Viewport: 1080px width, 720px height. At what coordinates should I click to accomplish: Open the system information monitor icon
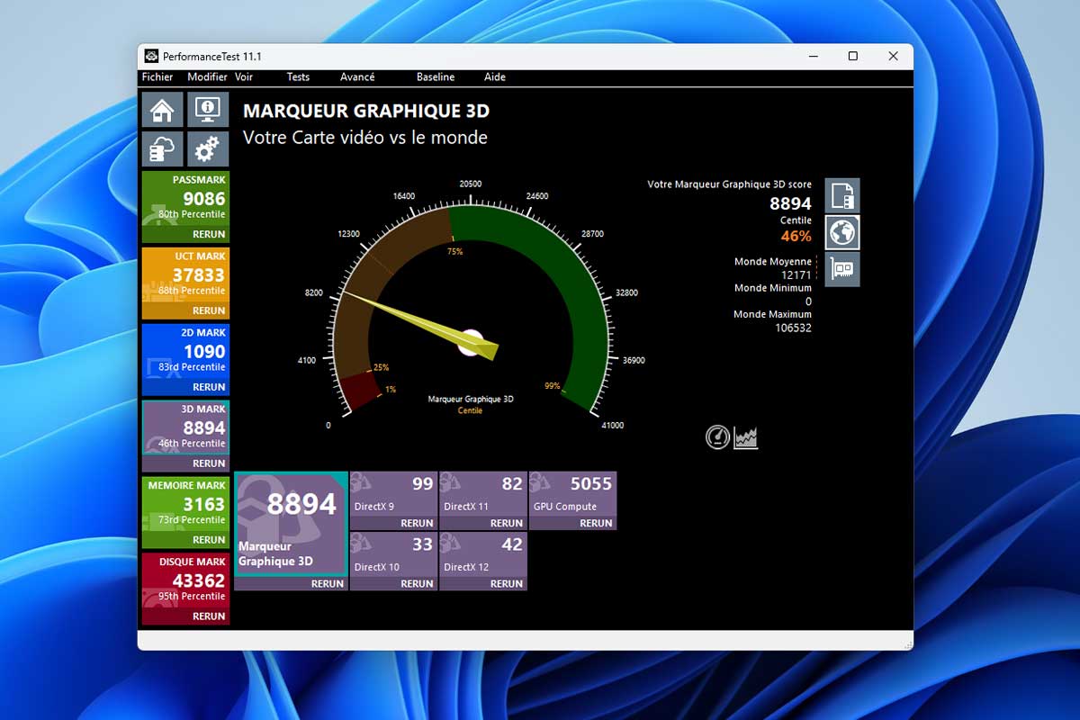click(x=208, y=110)
